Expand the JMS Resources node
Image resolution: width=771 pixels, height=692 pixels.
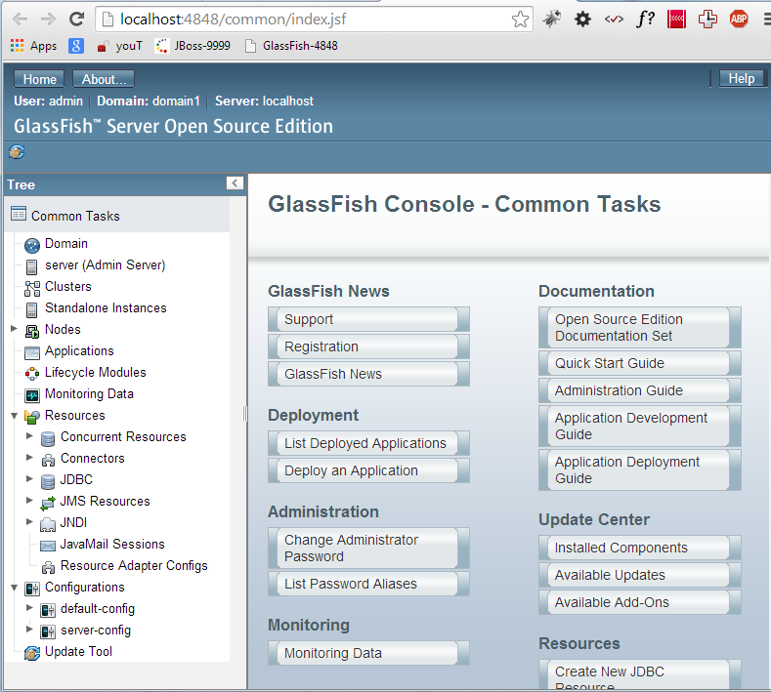[x=29, y=501]
